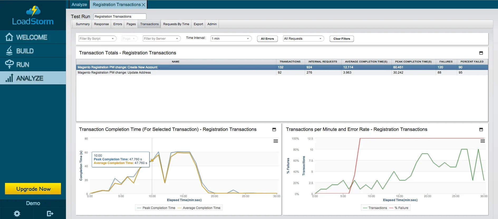Open the Time Interval dropdown
This screenshot has width=498, height=219.
pos(231,39)
